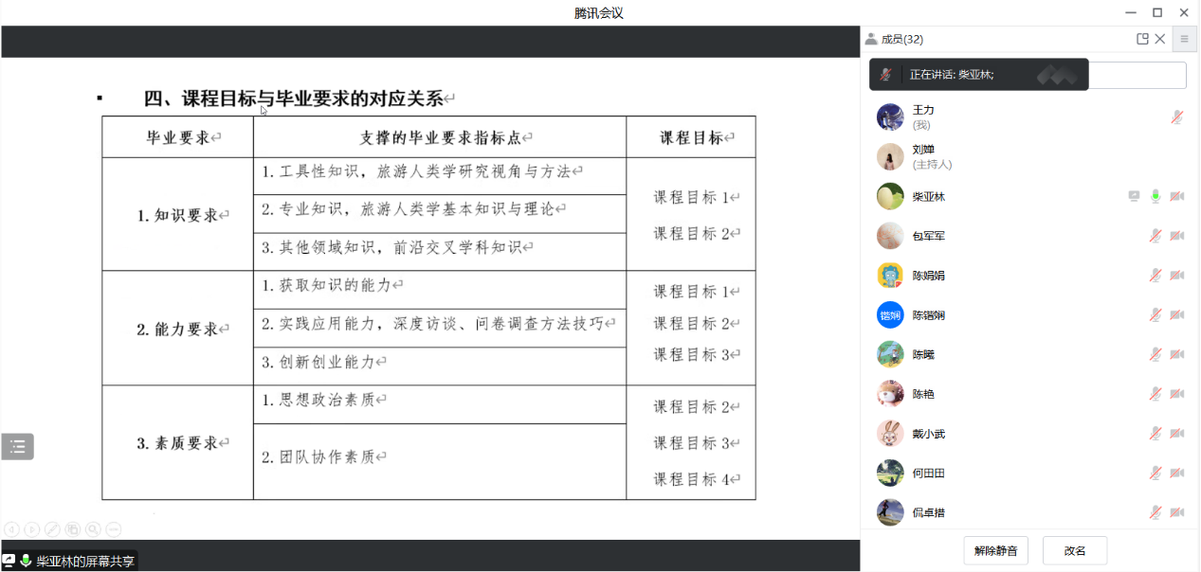Screen dimensions: 1201x572
Task: Pop out the members panel window
Action: [x=1142, y=39]
